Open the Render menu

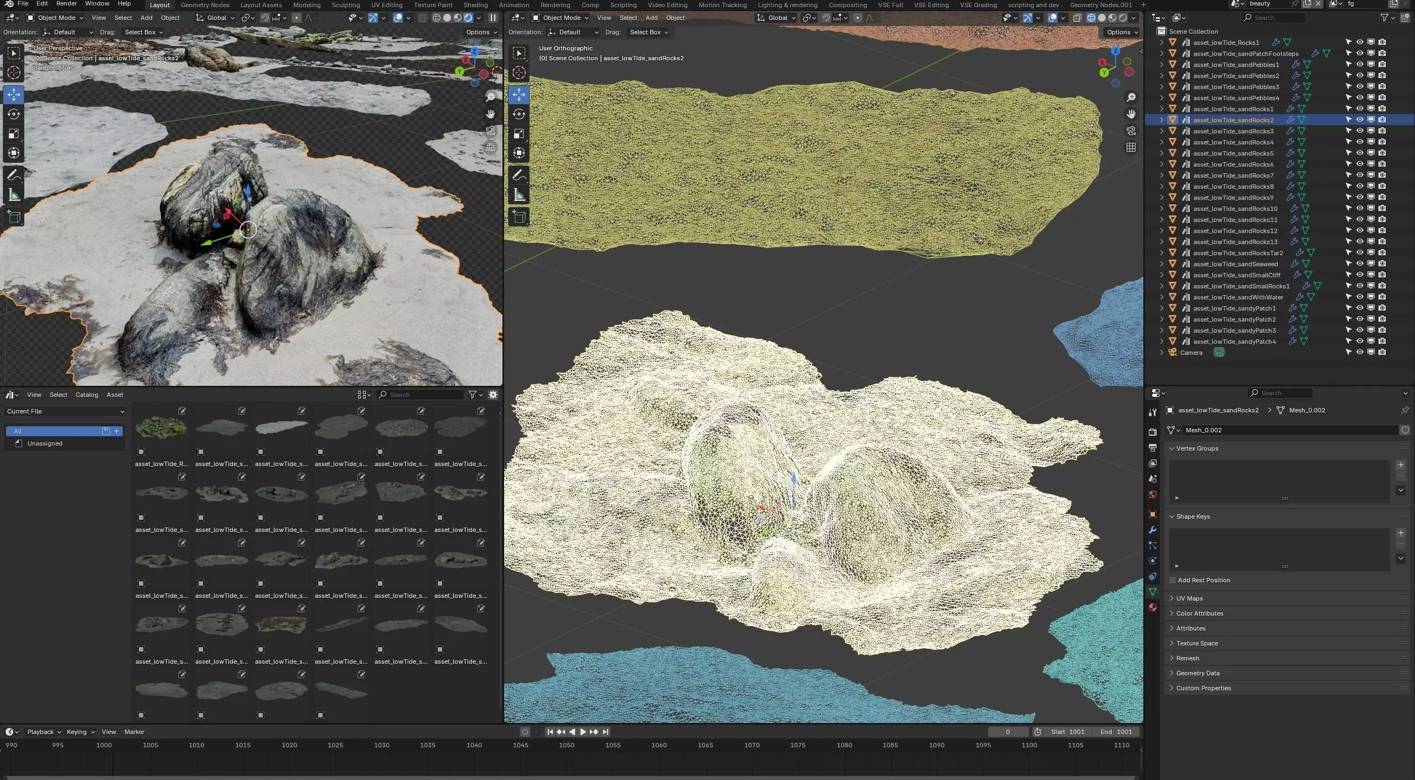(66, 4)
